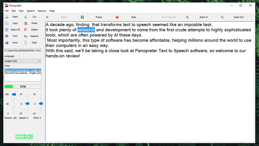Click the Zoom In magnifier icon
Image resolution: width=259 pixels, height=146 pixels.
click(187, 17)
